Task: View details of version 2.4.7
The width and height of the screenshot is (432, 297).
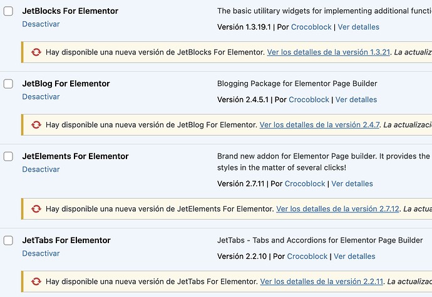Action: (x=319, y=125)
